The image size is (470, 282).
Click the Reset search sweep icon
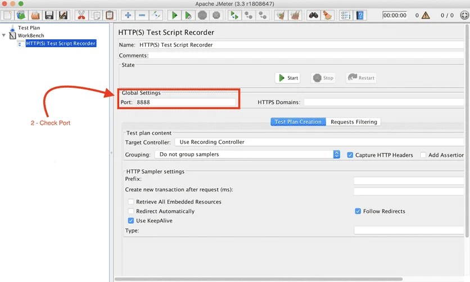pos(327,15)
